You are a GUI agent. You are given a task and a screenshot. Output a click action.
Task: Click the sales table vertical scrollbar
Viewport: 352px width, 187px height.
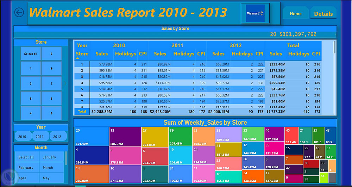pos(334,47)
